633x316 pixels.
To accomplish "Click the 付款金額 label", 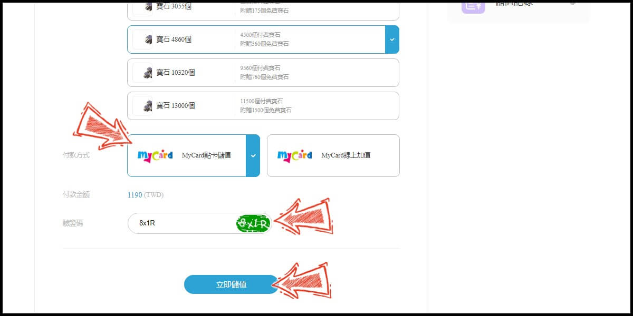I will click(76, 195).
